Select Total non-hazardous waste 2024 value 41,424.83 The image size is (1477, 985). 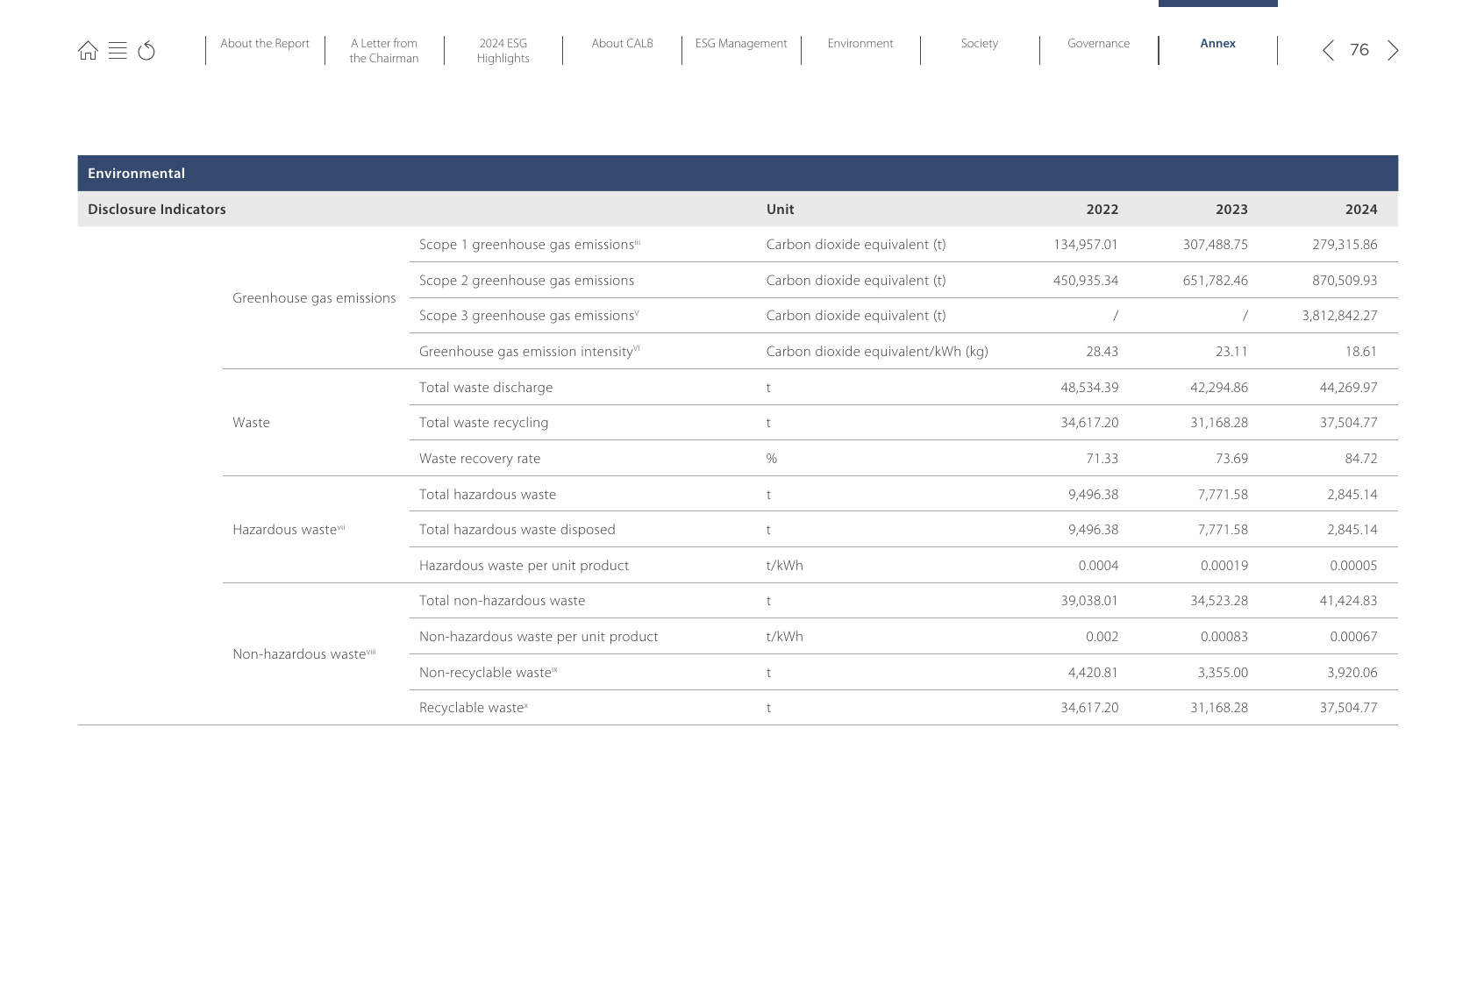click(x=1348, y=601)
